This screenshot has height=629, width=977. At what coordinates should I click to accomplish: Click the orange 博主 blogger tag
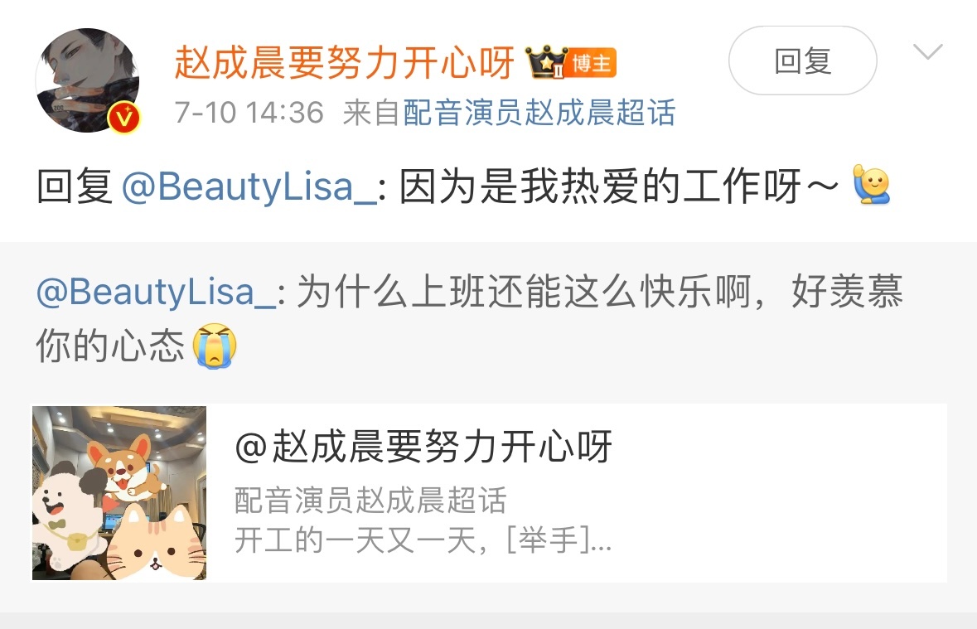coord(590,63)
